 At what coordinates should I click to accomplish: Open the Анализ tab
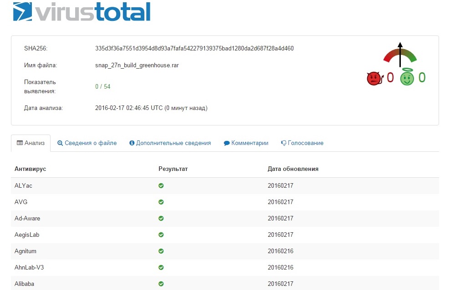click(x=31, y=143)
